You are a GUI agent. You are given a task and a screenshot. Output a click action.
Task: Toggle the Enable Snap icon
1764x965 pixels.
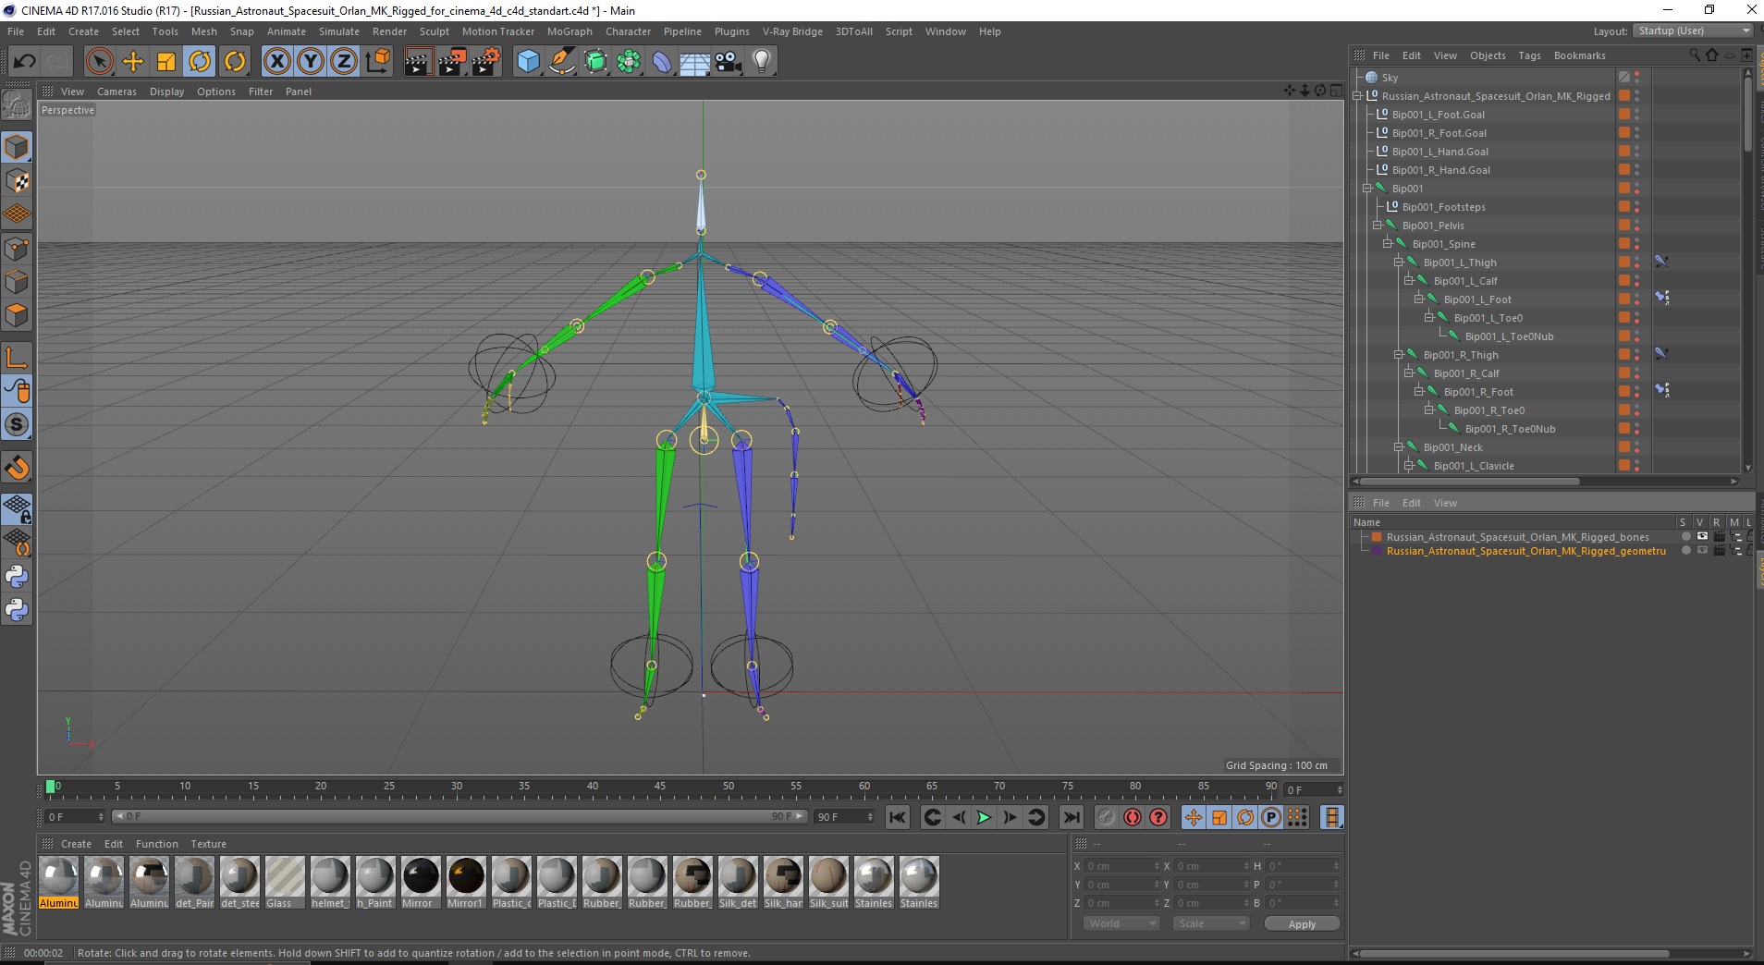point(17,468)
